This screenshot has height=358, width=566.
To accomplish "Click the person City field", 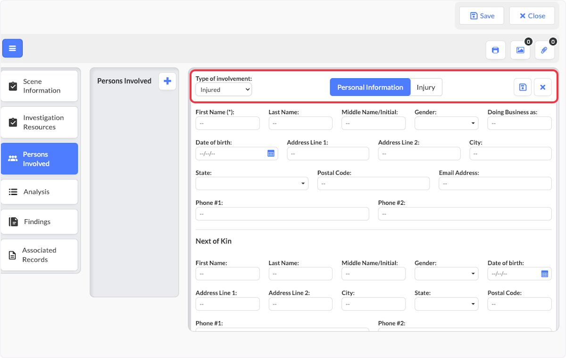I will pos(510,153).
